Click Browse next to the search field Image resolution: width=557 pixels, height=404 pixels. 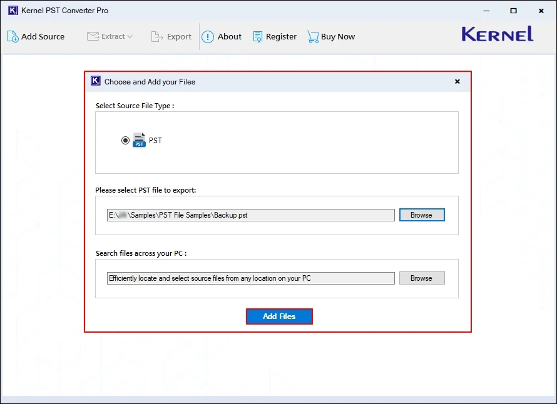(x=421, y=278)
